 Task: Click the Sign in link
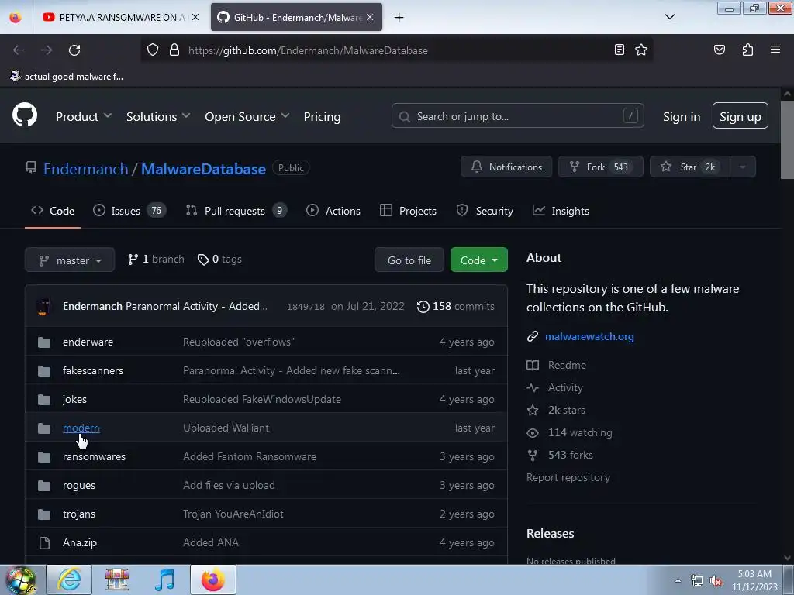[x=681, y=116]
